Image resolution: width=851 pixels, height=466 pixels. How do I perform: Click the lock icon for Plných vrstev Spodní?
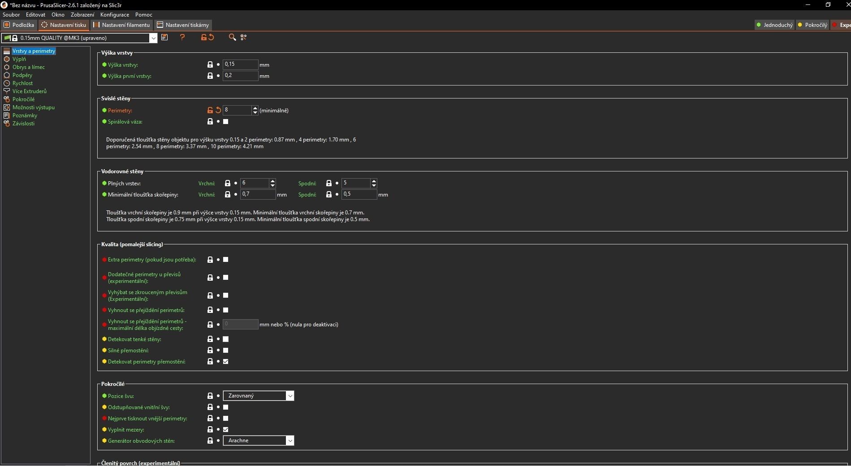click(328, 183)
